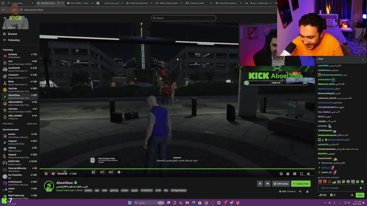Image resolution: width=367 pixels, height=206 pixels.
Task: Open 3mr channel in following list
Action: click(x=19, y=62)
